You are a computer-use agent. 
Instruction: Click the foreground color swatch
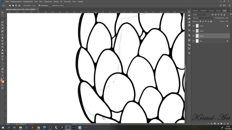(1, 81)
